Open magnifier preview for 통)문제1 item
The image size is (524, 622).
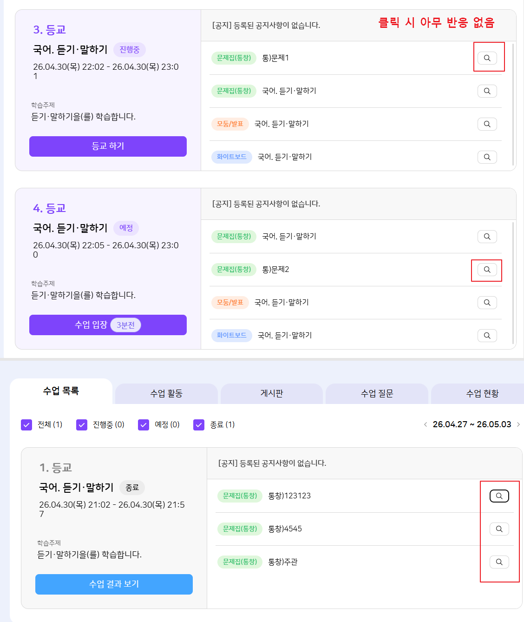[x=487, y=58]
